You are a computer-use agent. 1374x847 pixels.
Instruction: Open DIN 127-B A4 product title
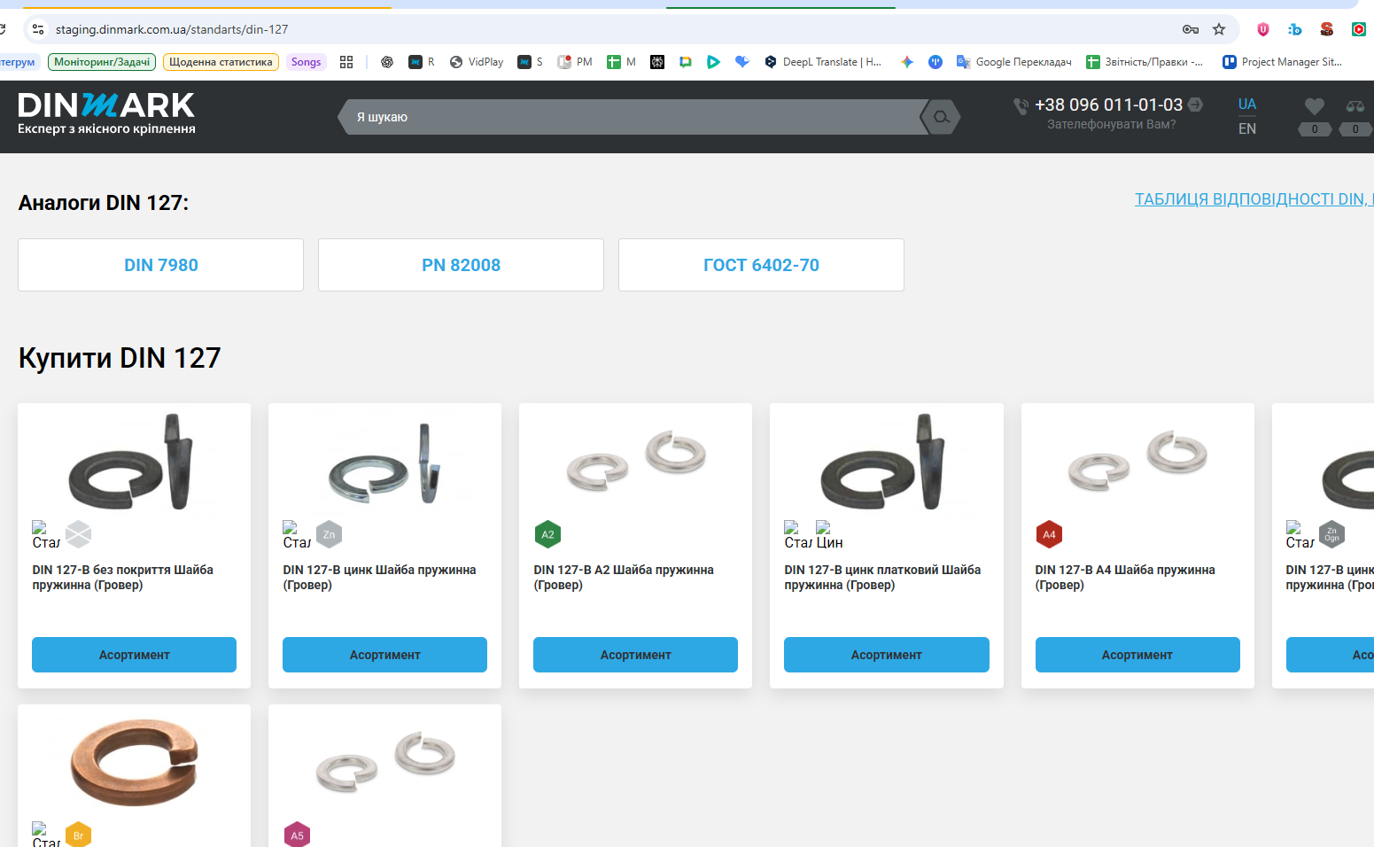1124,578
